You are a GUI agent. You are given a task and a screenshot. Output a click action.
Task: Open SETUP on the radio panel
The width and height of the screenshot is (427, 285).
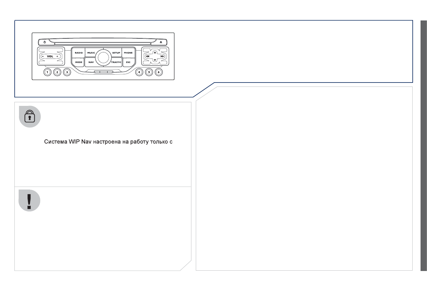tap(116, 53)
